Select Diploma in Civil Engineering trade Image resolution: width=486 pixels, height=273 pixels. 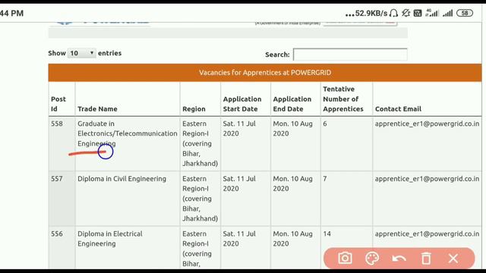[121, 179]
